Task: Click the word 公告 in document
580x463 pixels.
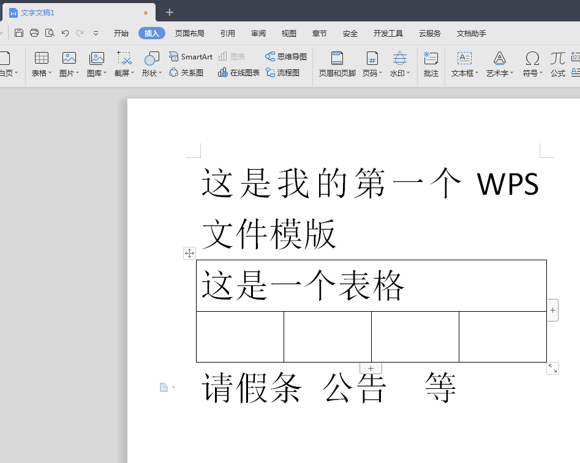Action: pyautogui.click(x=355, y=388)
